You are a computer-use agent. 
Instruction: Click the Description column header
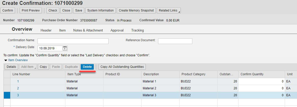[x=160, y=74]
